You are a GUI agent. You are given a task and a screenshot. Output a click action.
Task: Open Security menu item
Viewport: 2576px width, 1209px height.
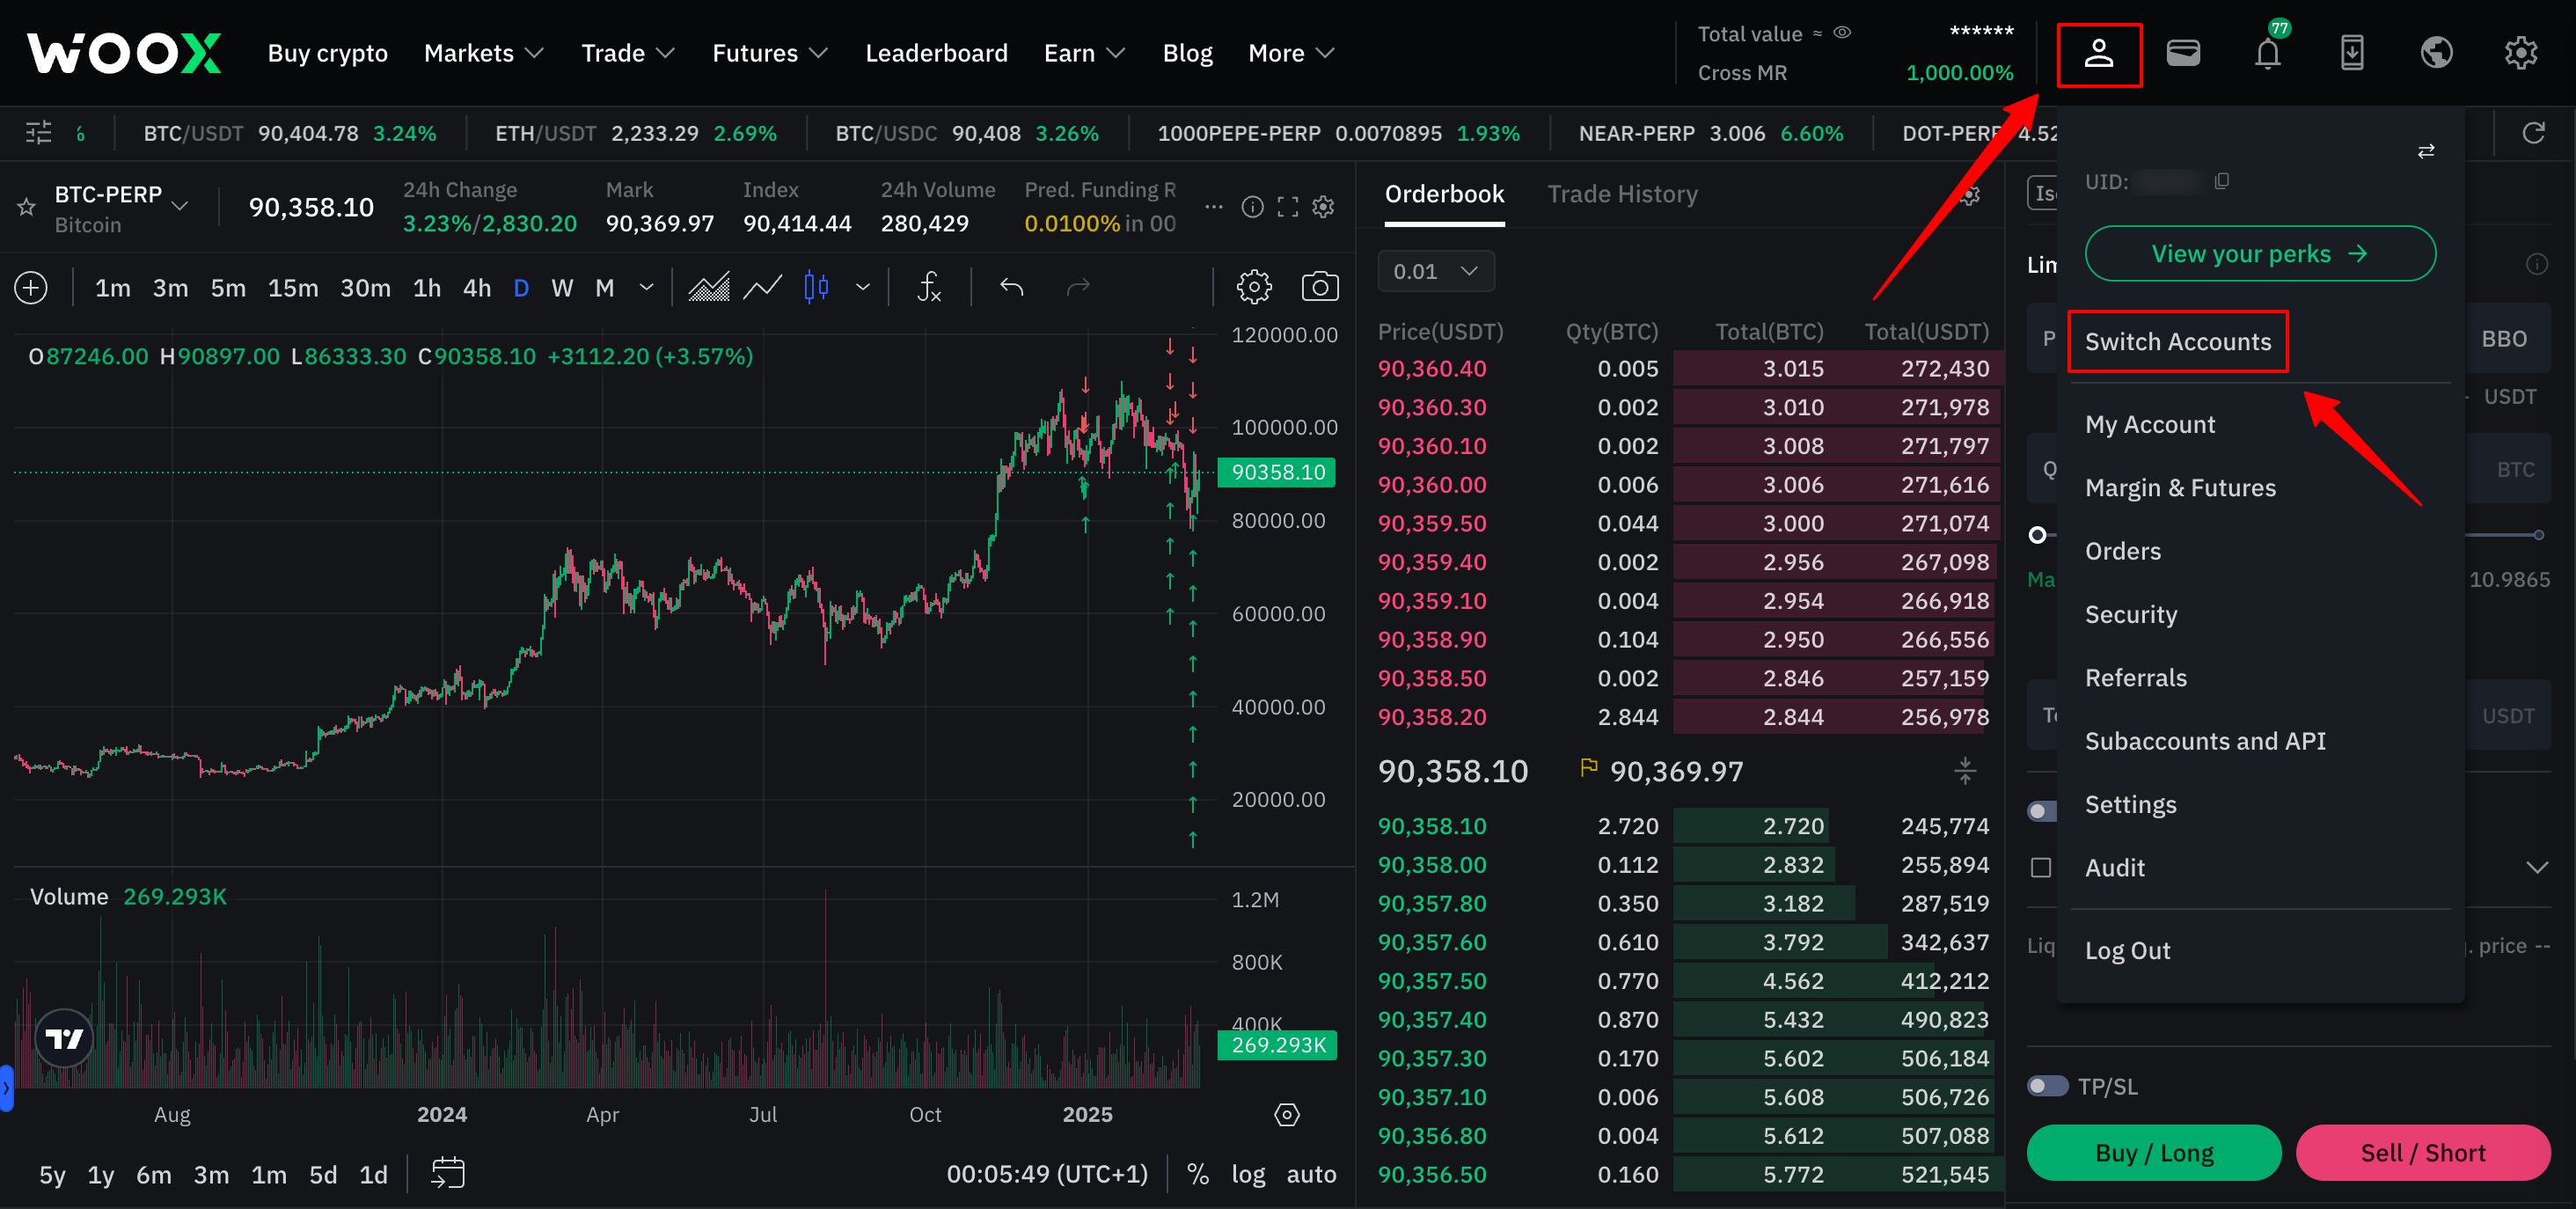tap(2131, 615)
